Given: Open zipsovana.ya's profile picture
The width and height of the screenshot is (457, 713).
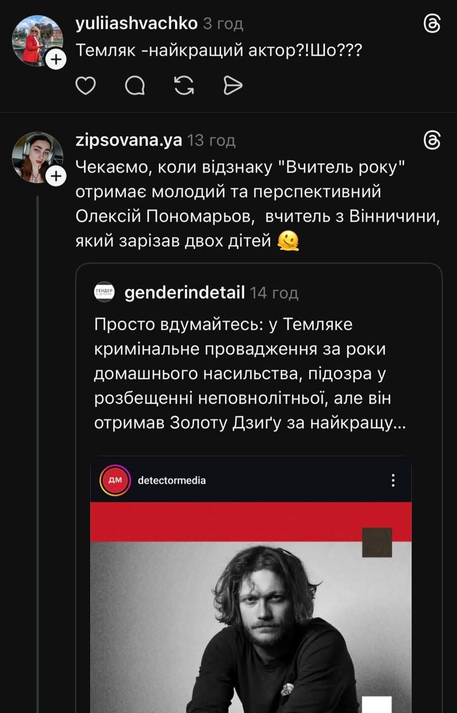Looking at the screenshot, I should (37, 157).
